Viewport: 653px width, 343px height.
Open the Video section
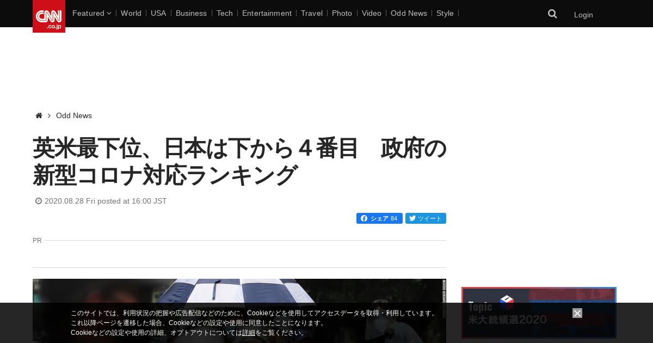pyautogui.click(x=372, y=13)
